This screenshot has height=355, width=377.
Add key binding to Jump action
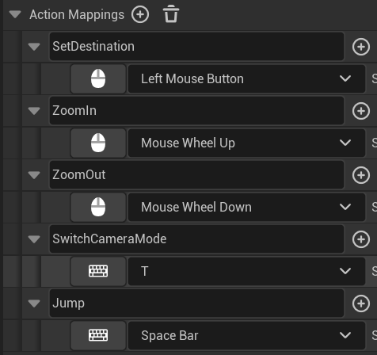(361, 303)
